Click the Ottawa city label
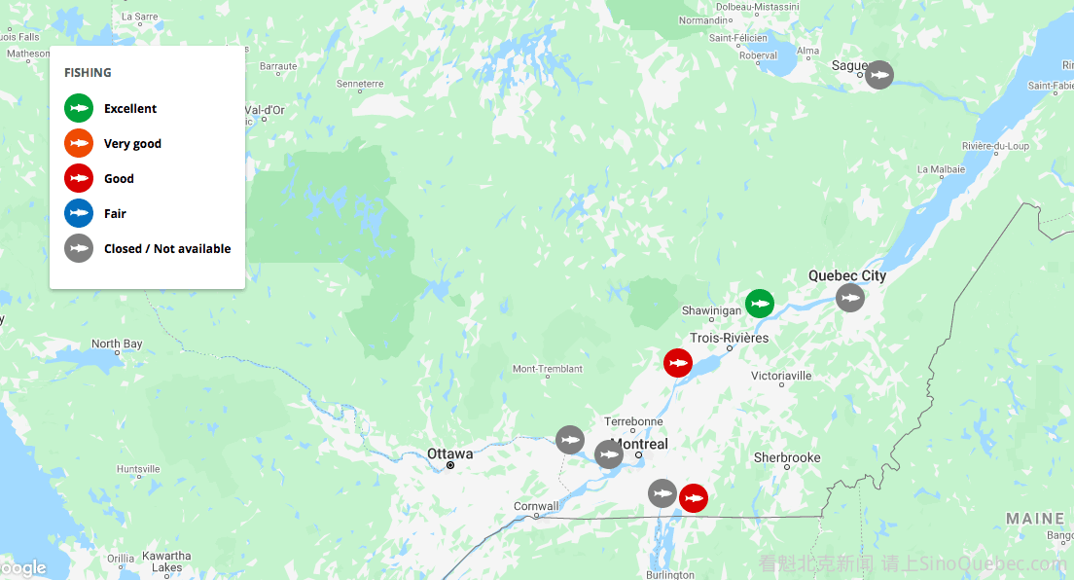The height and width of the screenshot is (580, 1074). pyautogui.click(x=450, y=453)
